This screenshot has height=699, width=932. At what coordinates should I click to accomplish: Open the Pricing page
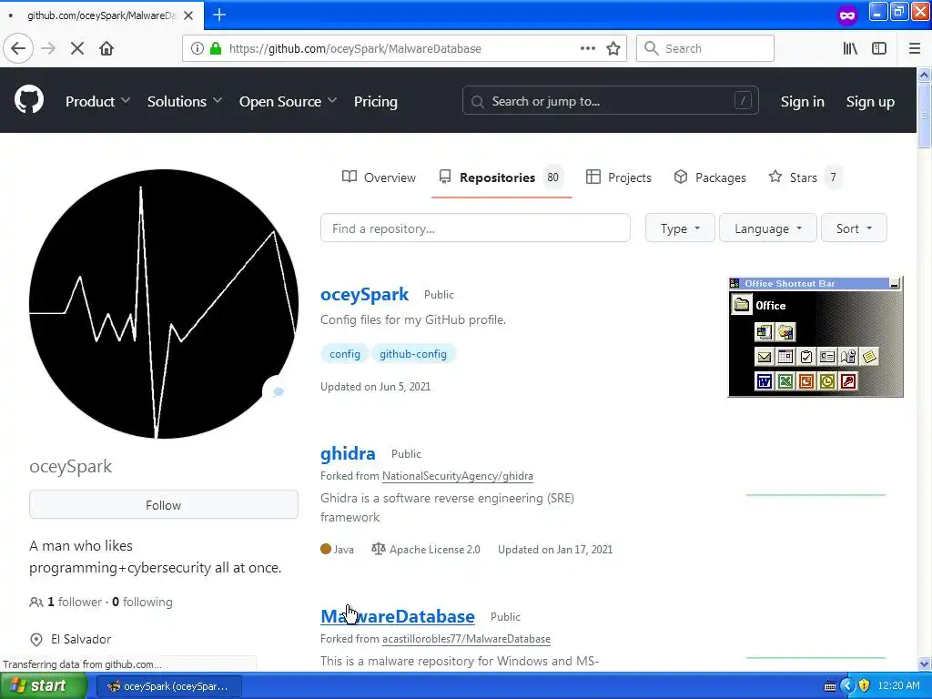click(x=376, y=102)
